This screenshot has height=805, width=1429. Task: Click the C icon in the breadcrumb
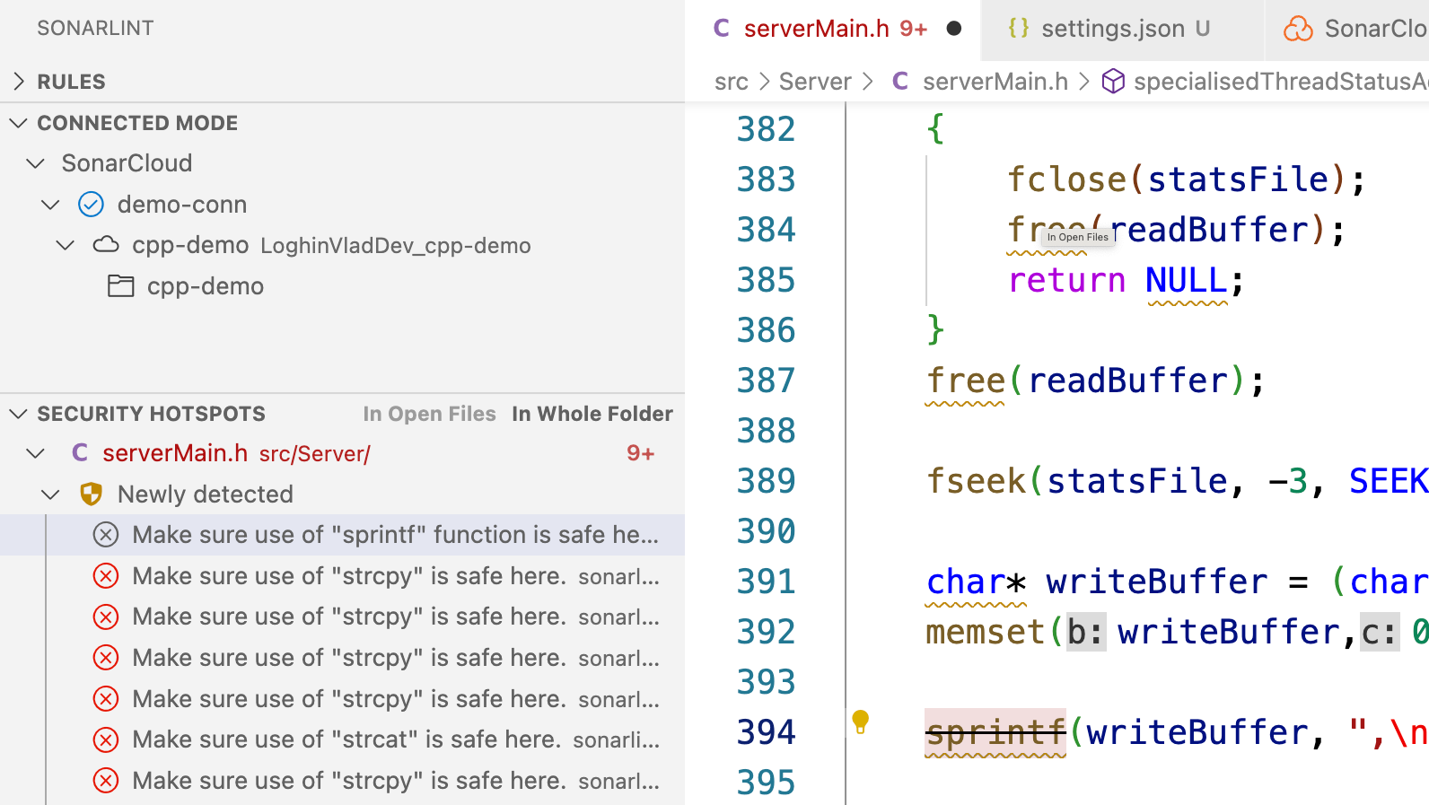point(900,82)
